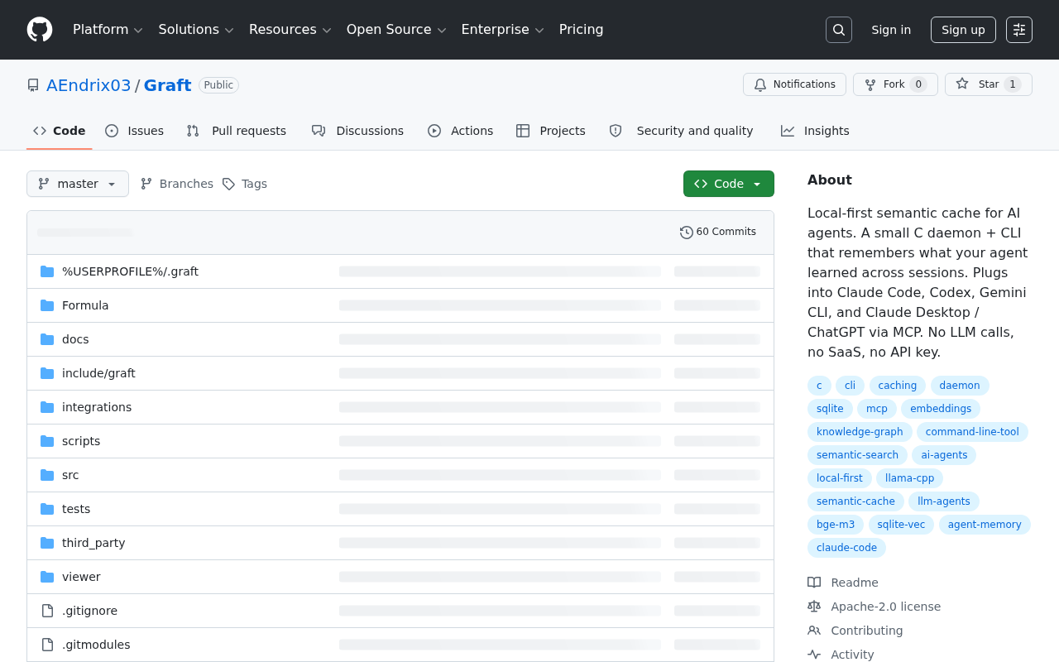1059x662 pixels.
Task: Click the people icon beside Contributing
Action: click(x=814, y=631)
